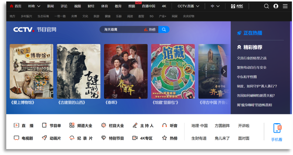Screen dimensions: 293x155
Task: Open the 面对面 program link
Action: pyautogui.click(x=244, y=138)
